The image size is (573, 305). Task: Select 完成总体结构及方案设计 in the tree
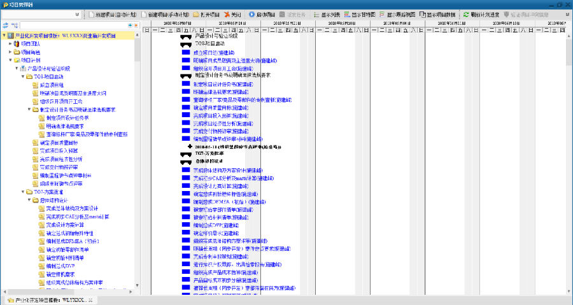[x=72, y=208]
